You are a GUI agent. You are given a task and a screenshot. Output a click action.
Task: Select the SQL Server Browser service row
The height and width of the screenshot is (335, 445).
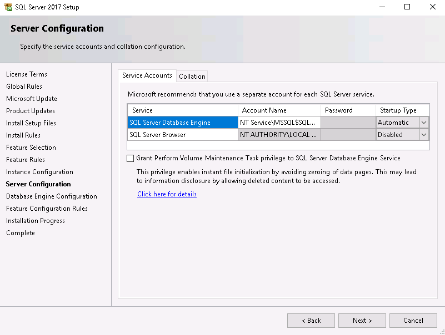pyautogui.click(x=182, y=135)
